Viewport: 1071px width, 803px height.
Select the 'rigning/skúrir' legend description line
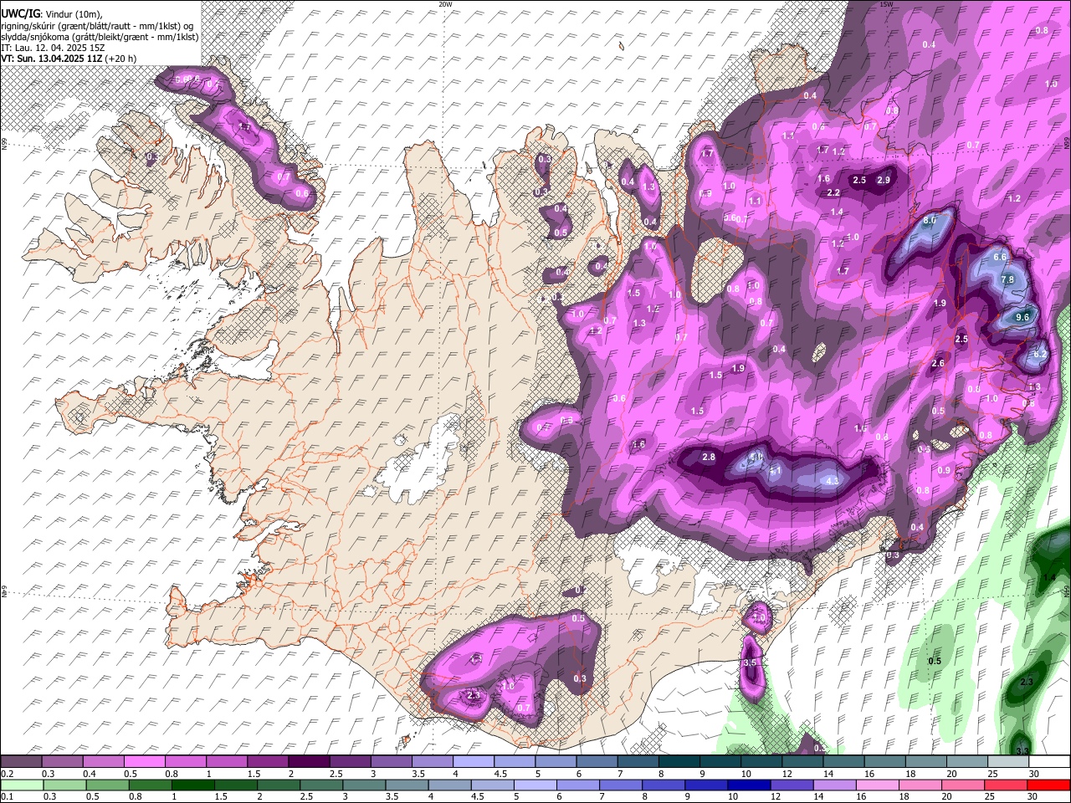[97, 25]
